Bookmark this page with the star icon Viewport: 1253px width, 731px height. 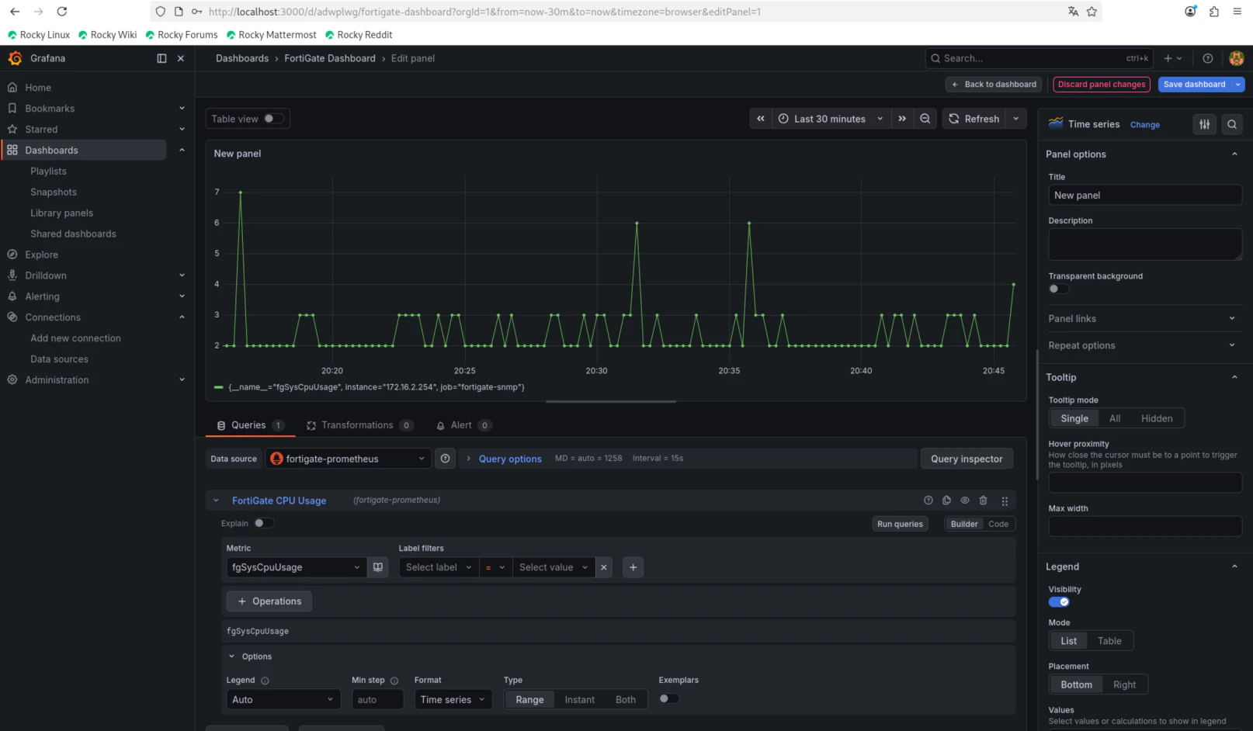pos(1092,12)
